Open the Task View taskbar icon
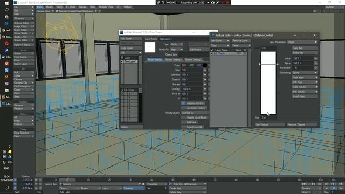The image size is (345, 194). pos(6,17)
